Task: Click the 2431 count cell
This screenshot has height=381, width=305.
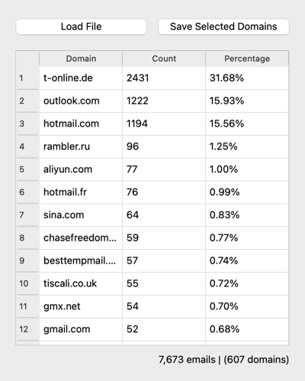Action: pyautogui.click(x=164, y=78)
